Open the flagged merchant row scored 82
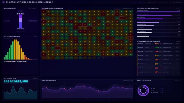184x103 pixels. click(x=158, y=68)
